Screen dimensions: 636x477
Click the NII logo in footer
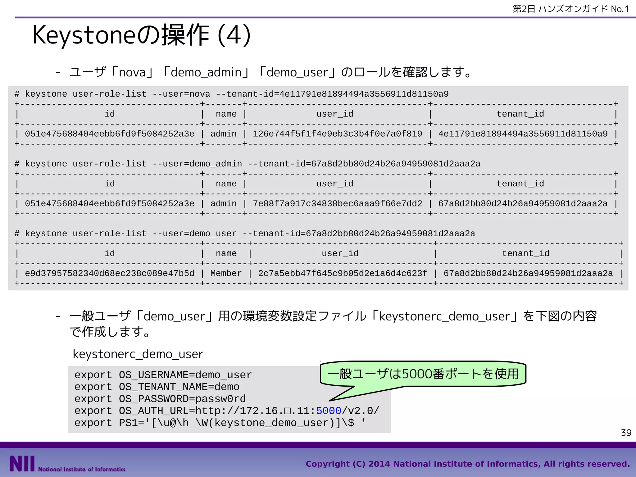coord(67,464)
